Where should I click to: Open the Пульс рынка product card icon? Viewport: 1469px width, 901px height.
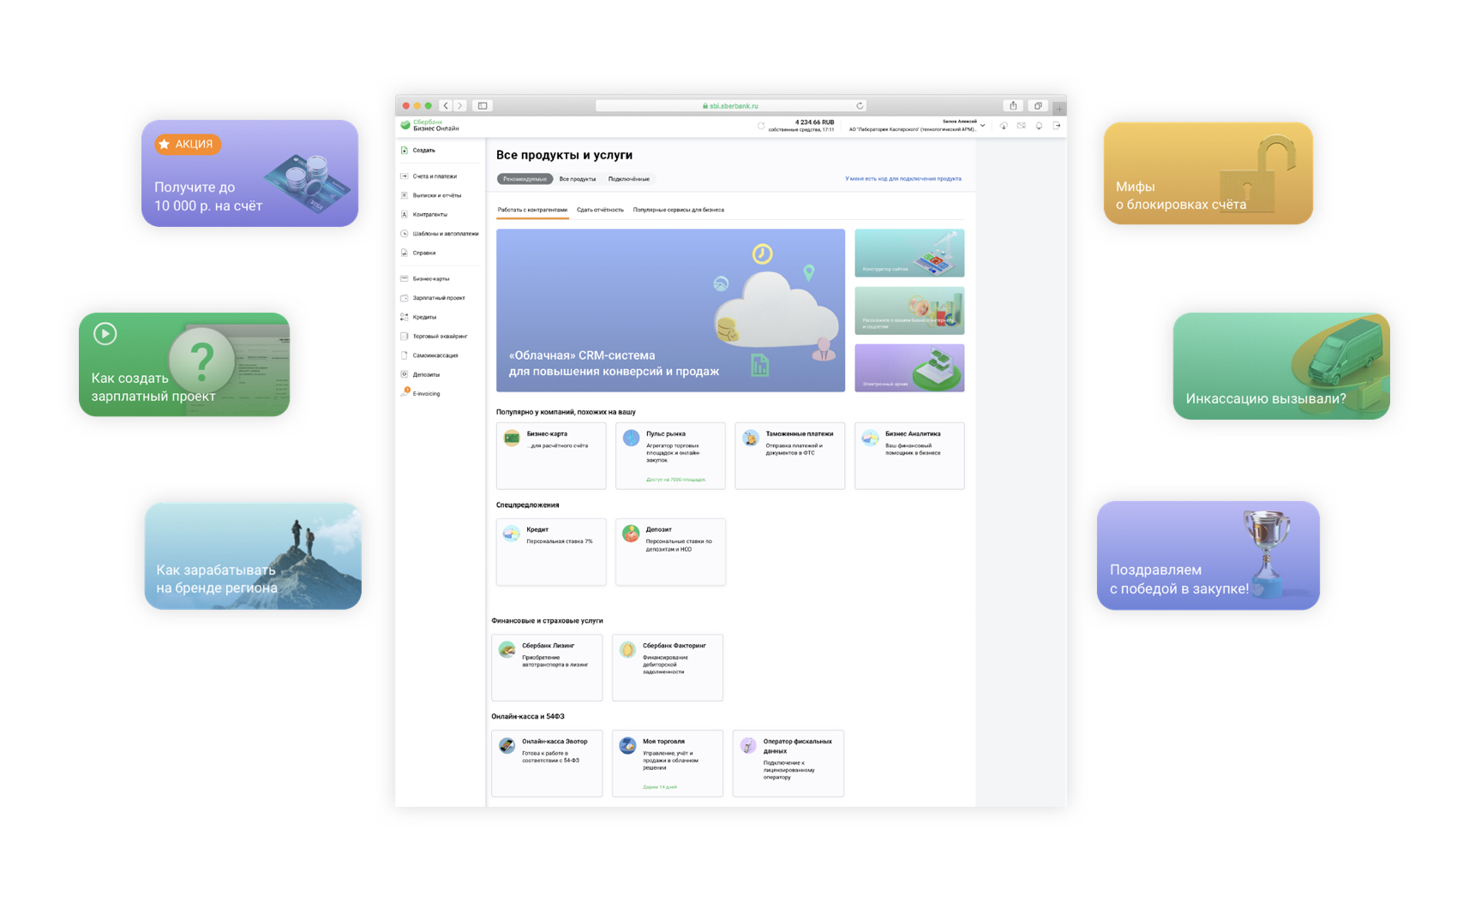coord(631,438)
